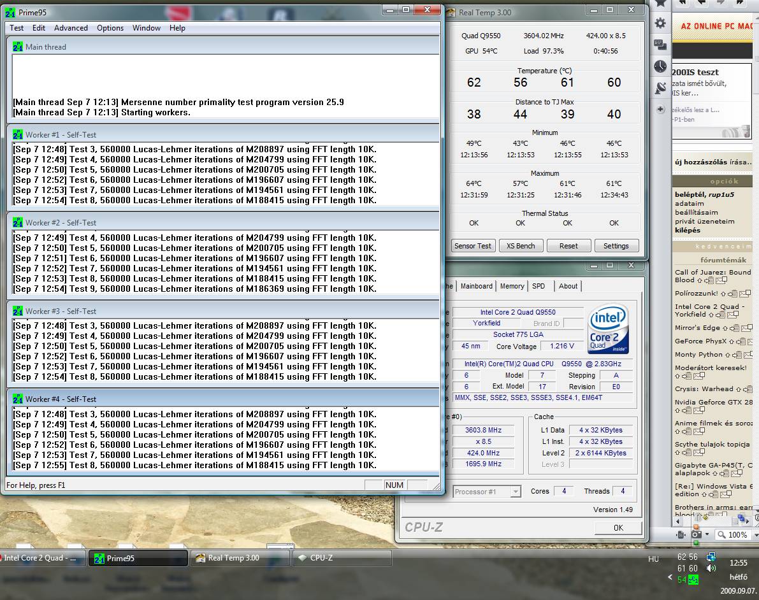Open the Crysis: Warhead forum topic
Screen dimensions: 759x600
pos(704,389)
